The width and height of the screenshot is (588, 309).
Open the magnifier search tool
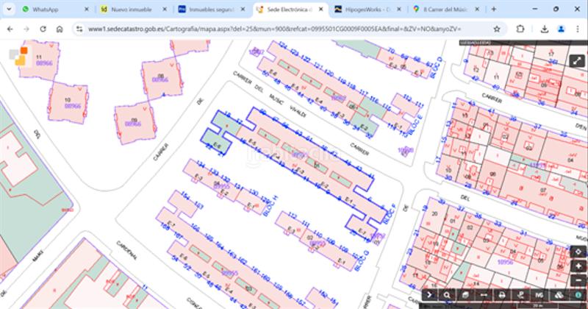(x=446, y=295)
